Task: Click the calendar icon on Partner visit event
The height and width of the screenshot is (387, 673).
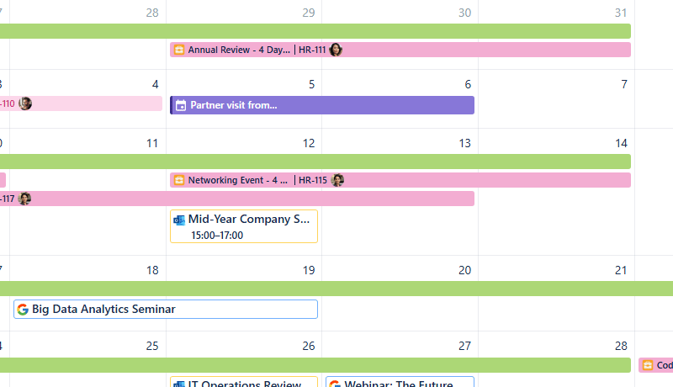Action: (181, 105)
